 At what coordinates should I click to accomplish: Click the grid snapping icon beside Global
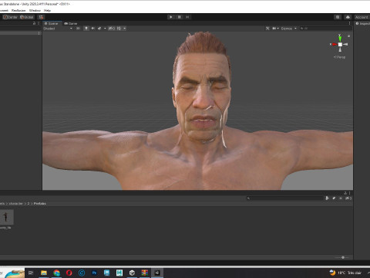(x=41, y=17)
